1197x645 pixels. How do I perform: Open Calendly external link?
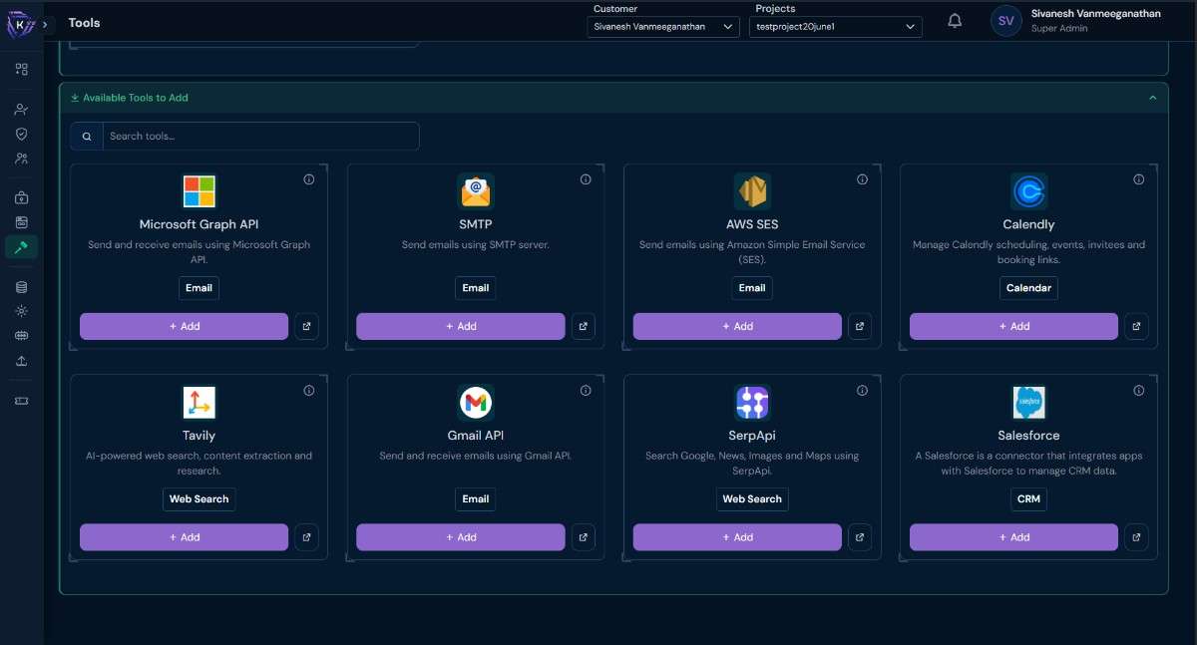[x=1136, y=326]
